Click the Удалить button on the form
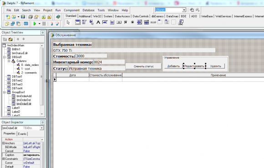This screenshot has height=168, width=264. [215, 66]
